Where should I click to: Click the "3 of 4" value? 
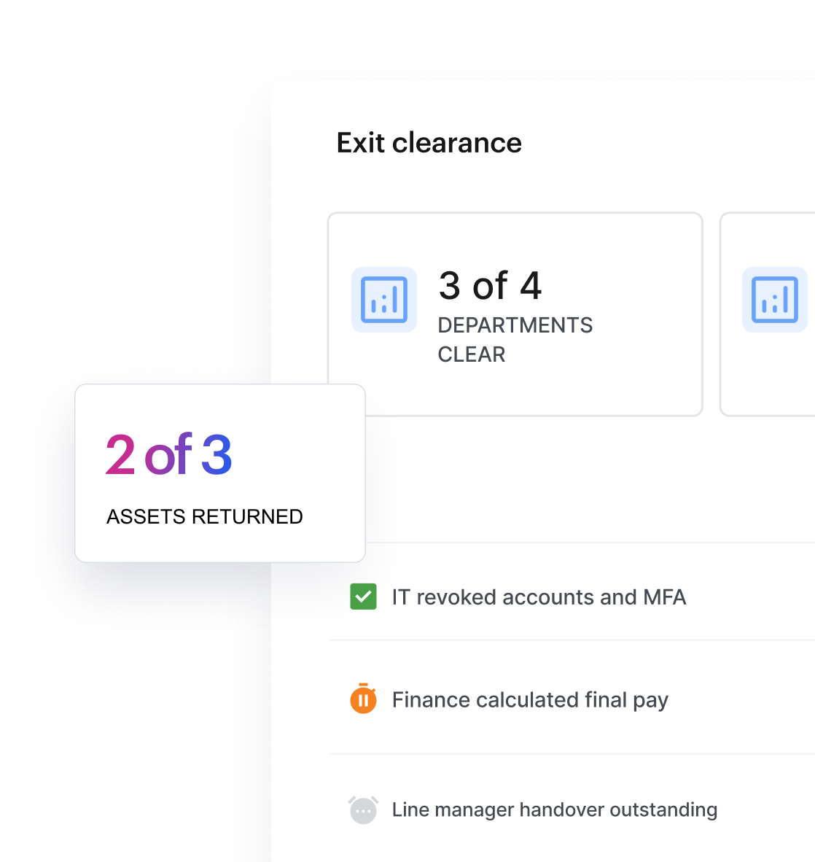click(x=490, y=285)
